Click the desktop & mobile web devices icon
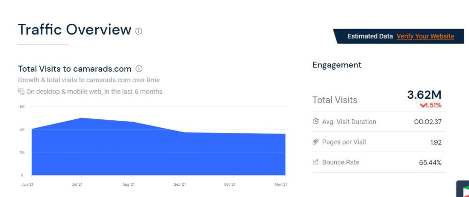 point(21,92)
